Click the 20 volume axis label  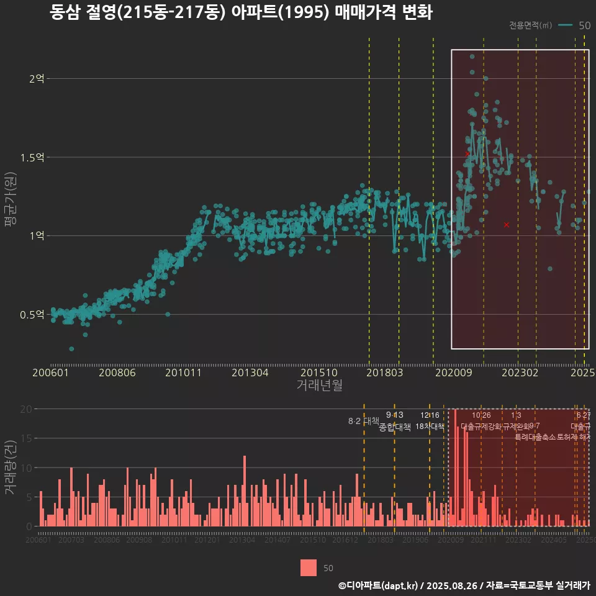click(26, 409)
